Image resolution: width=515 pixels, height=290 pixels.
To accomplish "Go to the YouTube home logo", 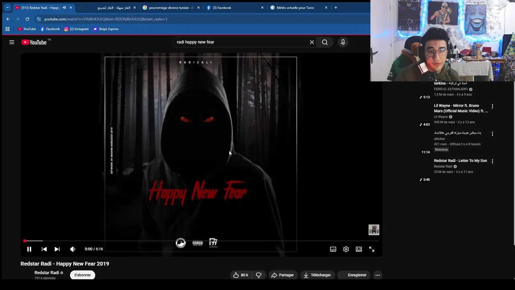I will pyautogui.click(x=34, y=42).
